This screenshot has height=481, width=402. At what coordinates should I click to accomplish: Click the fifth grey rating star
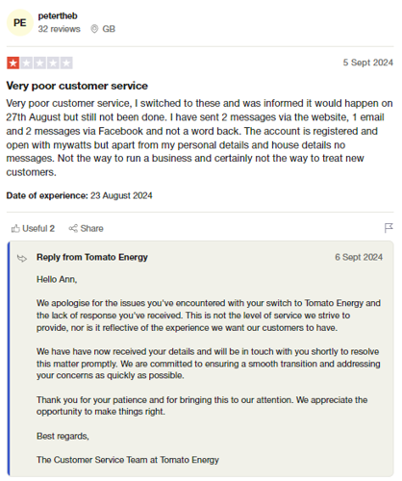pyautogui.click(x=66, y=63)
